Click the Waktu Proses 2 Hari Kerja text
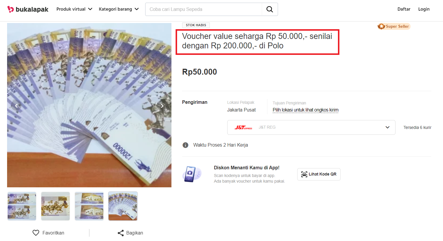 tap(220, 145)
